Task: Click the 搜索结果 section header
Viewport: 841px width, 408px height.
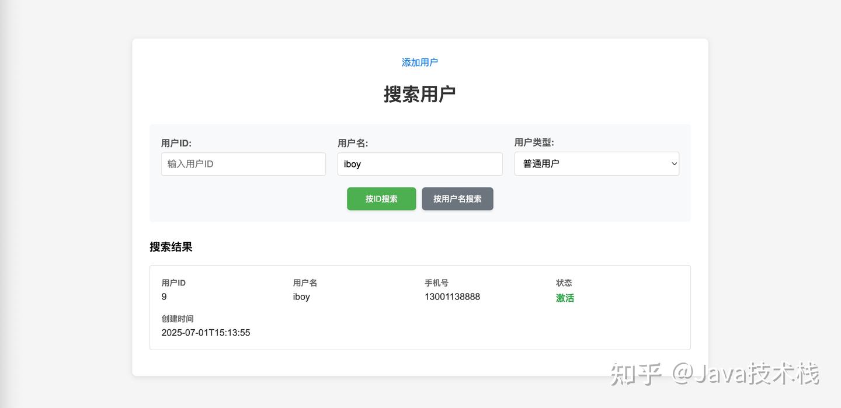Action: (171, 247)
